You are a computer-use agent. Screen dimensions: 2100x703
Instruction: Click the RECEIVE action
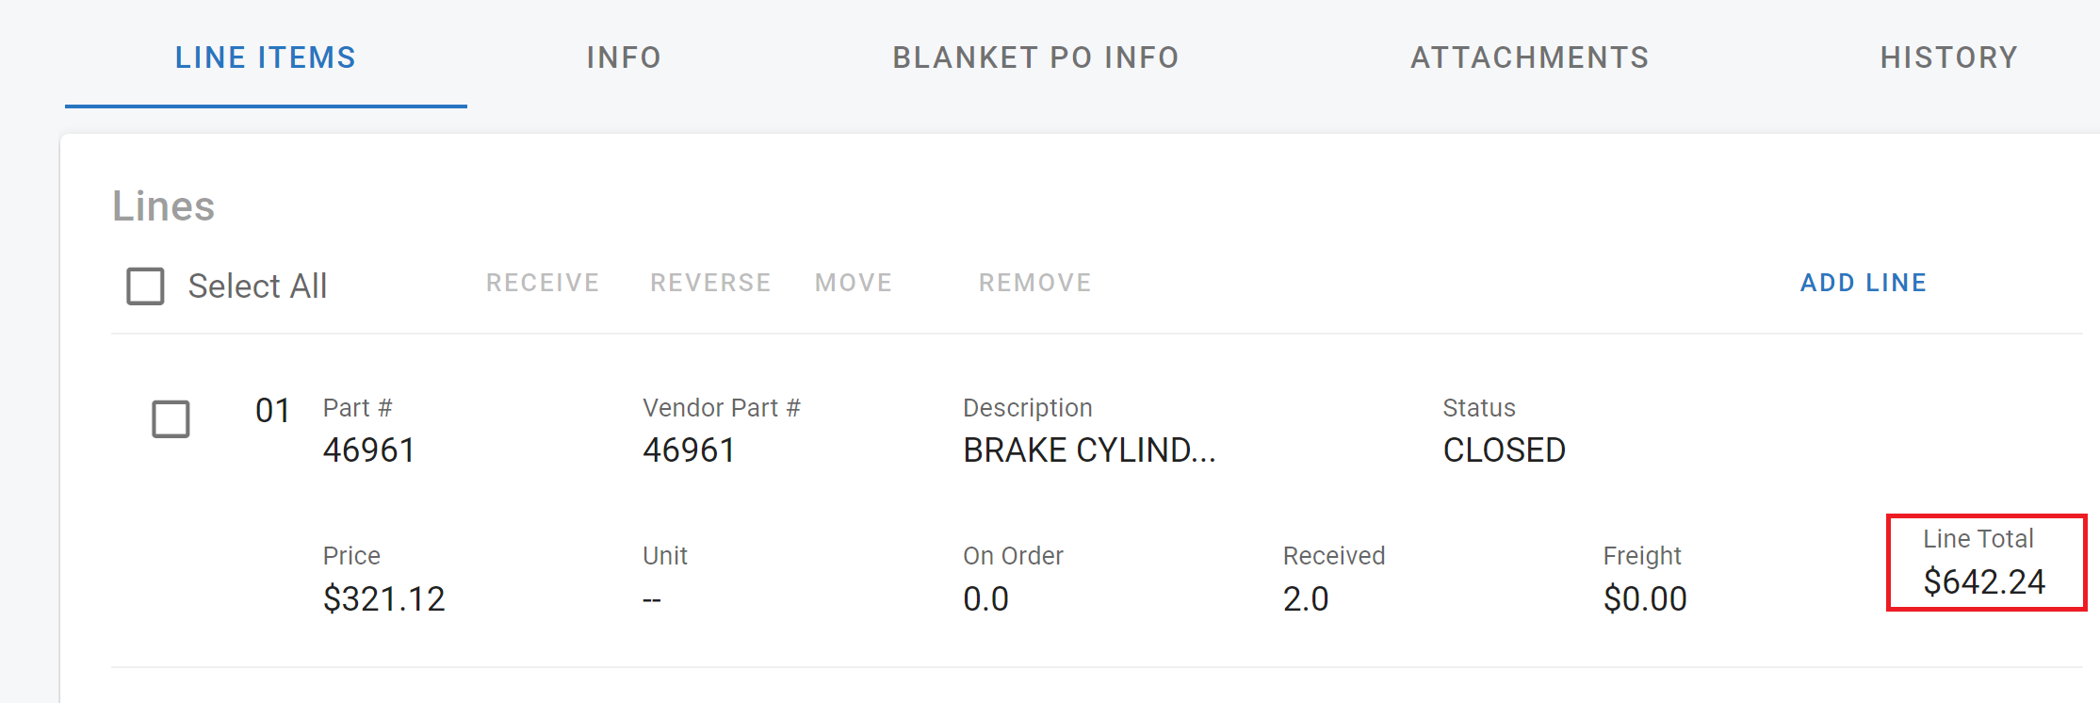543,282
